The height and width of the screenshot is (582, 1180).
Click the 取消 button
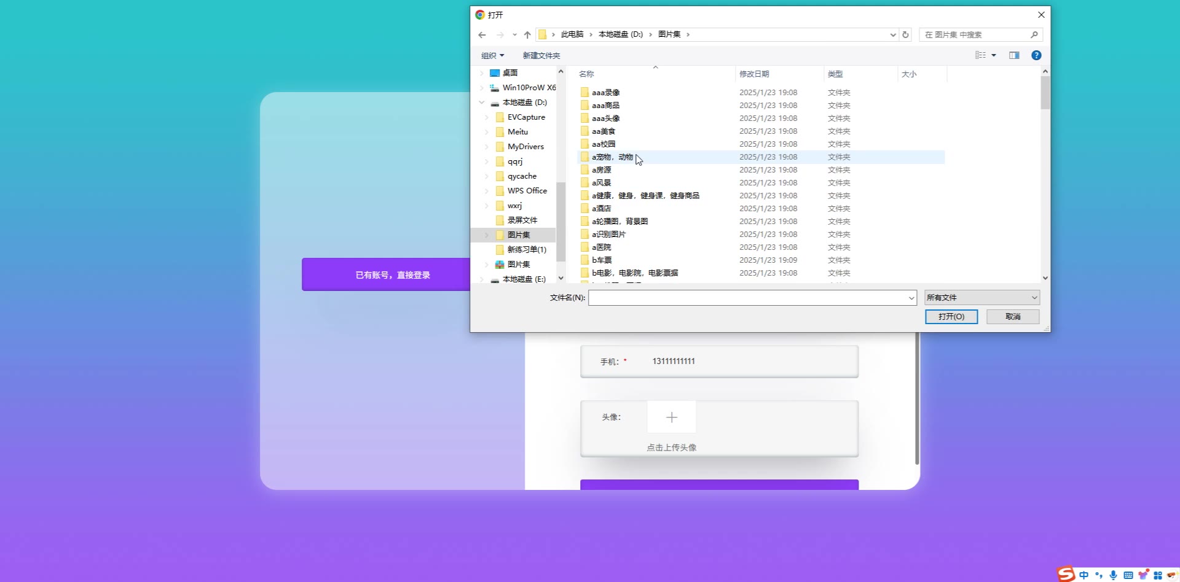click(x=1012, y=317)
